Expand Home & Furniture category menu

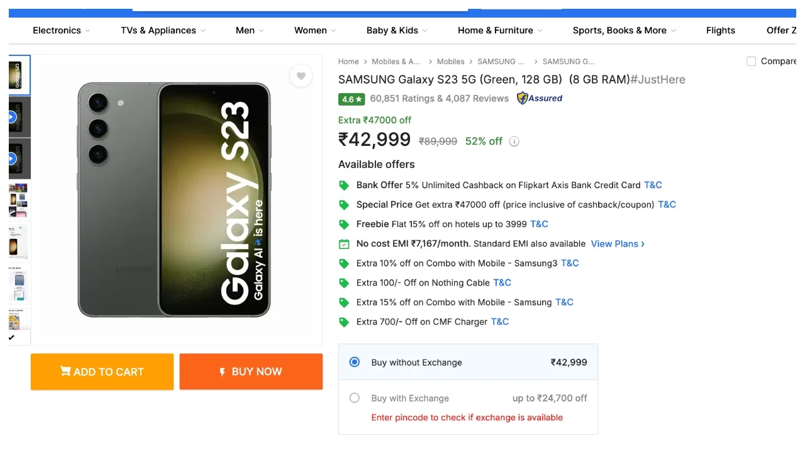click(501, 30)
